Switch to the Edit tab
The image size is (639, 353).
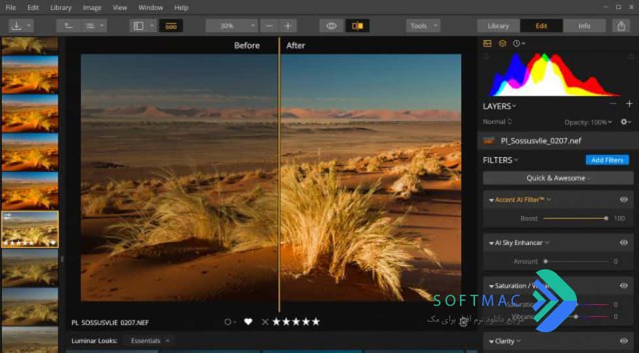click(x=541, y=25)
